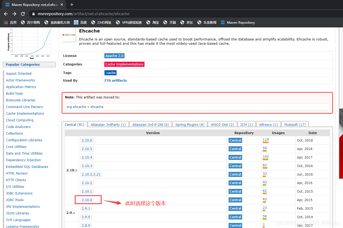
Task: Open the HTTP Clients category
Action: coord(16,180)
